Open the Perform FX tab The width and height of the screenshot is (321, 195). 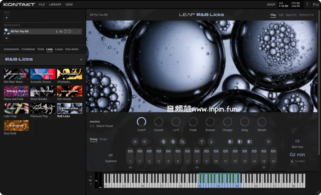coord(306,15)
